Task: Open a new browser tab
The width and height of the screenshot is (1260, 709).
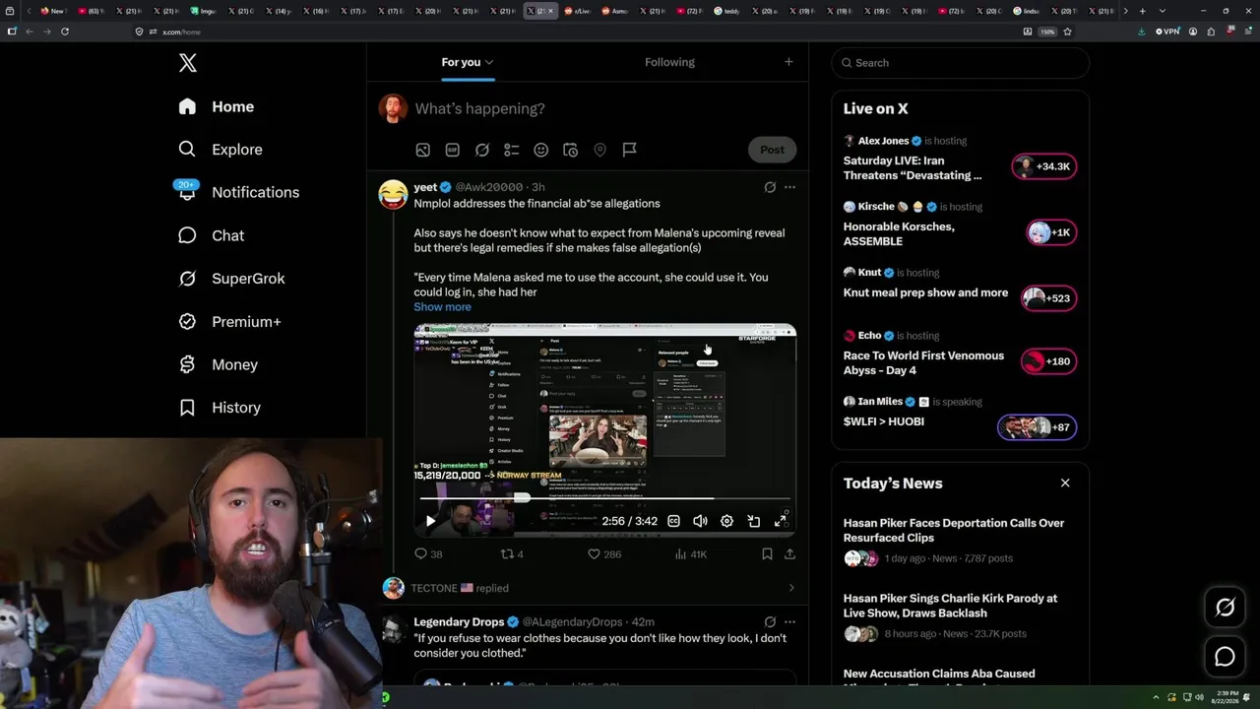Action: click(x=1142, y=11)
